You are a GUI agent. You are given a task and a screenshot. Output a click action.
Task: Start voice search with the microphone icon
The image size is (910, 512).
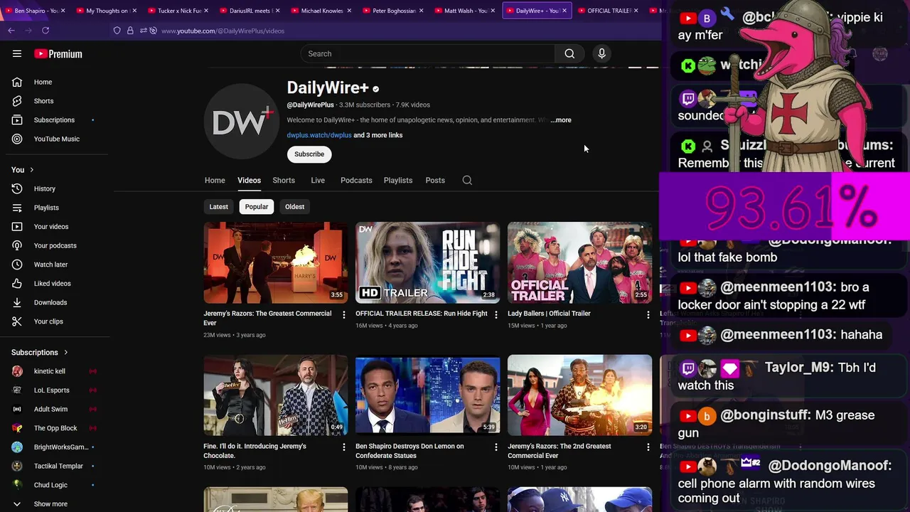[601, 54]
